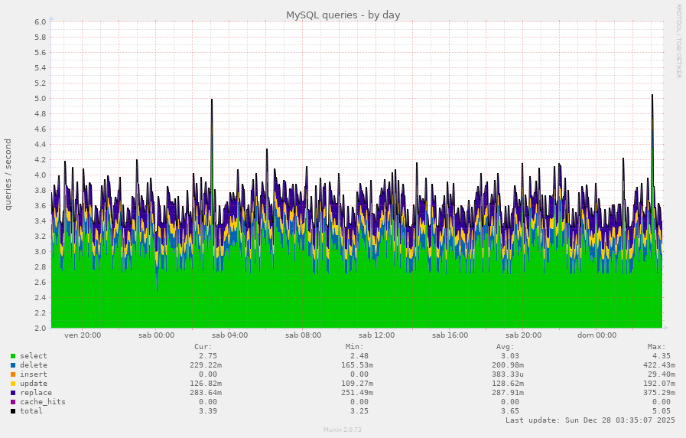Screen dimensions: 686x438
Task: Click the total minimum value 3.25
Action: click(359, 411)
